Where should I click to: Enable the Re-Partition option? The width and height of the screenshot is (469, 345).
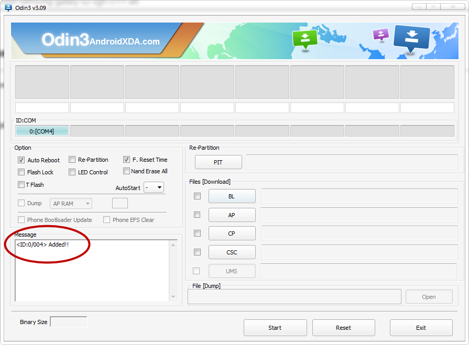tap(72, 160)
